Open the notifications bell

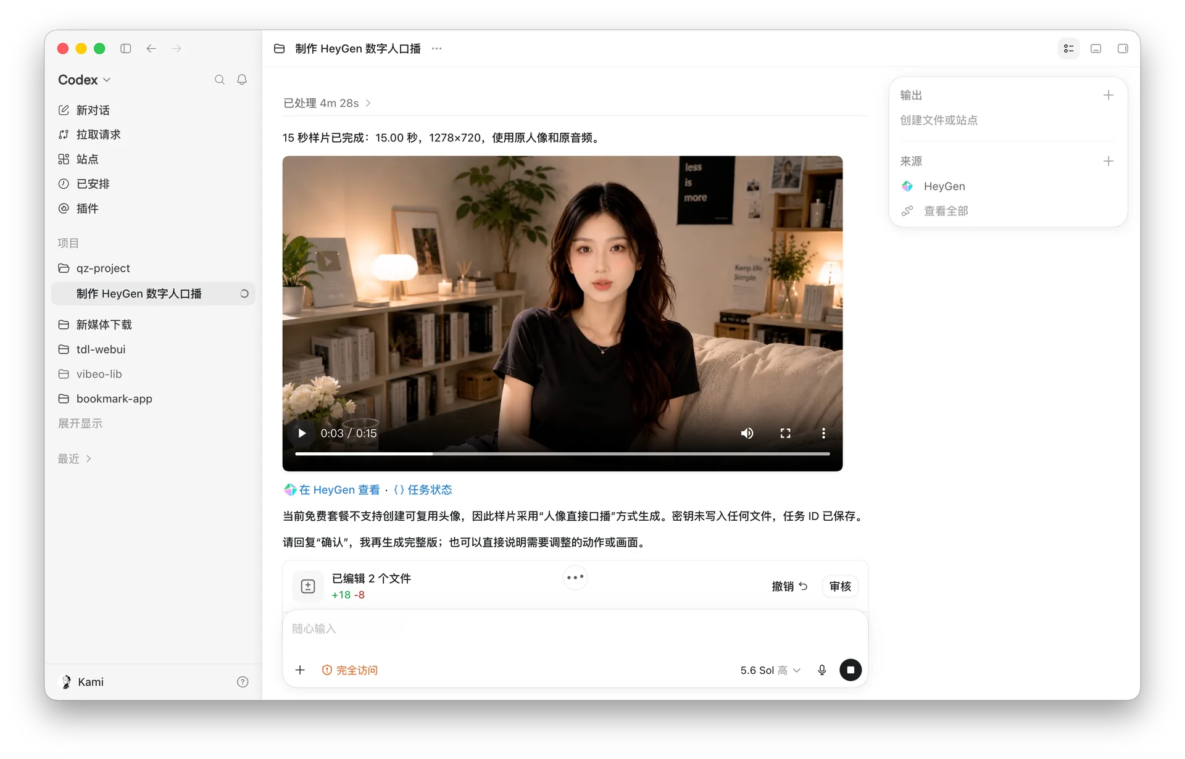point(242,80)
